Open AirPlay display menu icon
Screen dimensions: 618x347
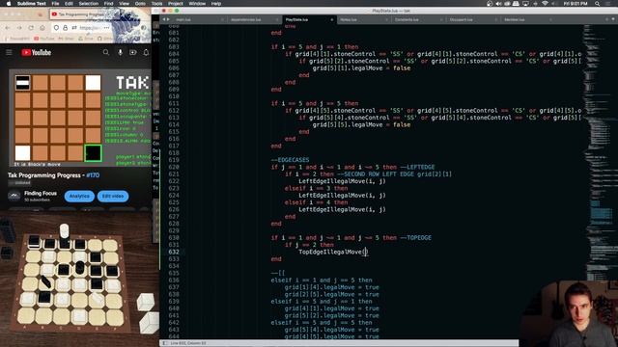coord(525,4)
